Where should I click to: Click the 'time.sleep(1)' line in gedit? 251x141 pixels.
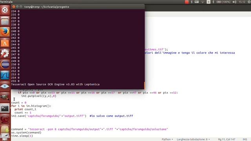[22, 136]
